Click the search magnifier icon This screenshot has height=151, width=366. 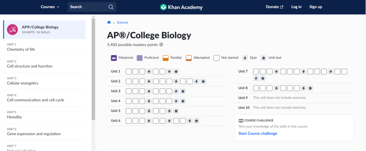[111, 7]
